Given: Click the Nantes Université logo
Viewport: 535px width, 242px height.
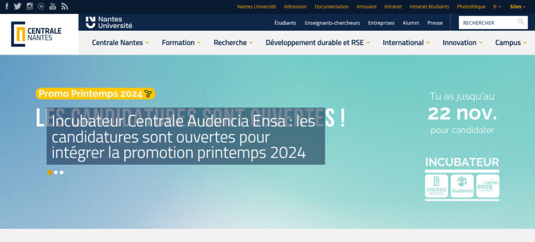Looking at the screenshot, I should pyautogui.click(x=109, y=22).
